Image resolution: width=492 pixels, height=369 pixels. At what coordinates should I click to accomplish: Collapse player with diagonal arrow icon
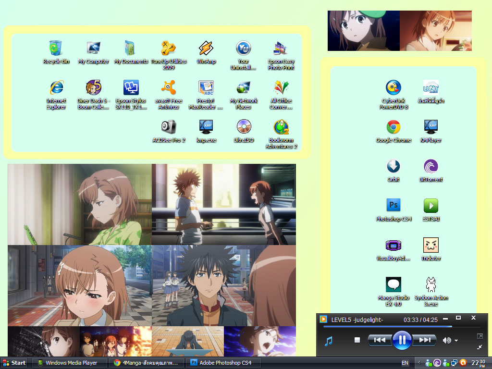480,347
